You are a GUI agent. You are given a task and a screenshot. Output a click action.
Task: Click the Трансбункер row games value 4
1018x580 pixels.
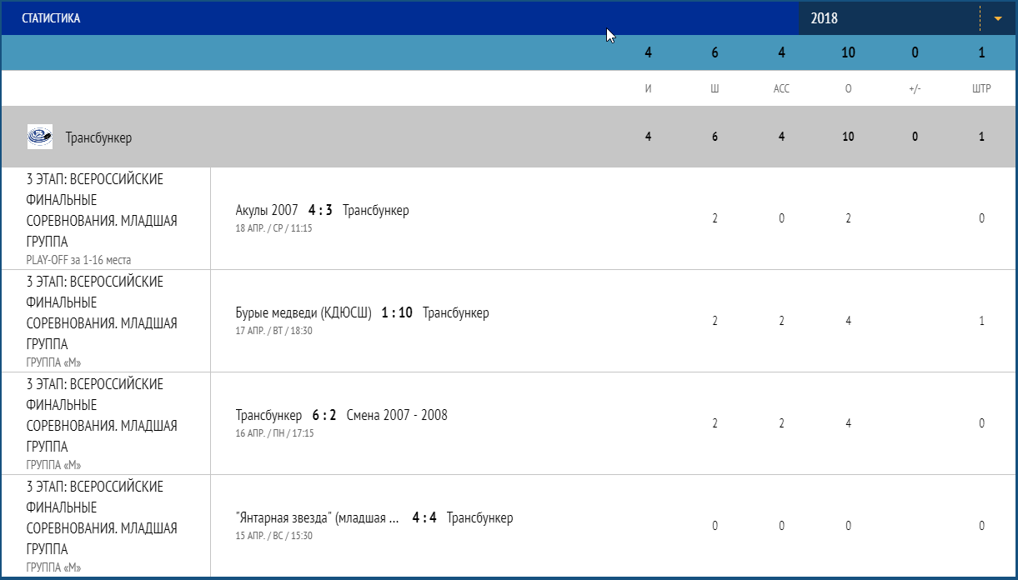648,137
